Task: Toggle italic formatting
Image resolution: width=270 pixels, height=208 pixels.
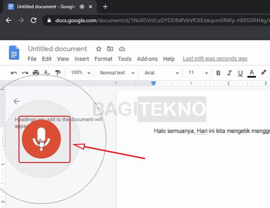Action: [229, 73]
